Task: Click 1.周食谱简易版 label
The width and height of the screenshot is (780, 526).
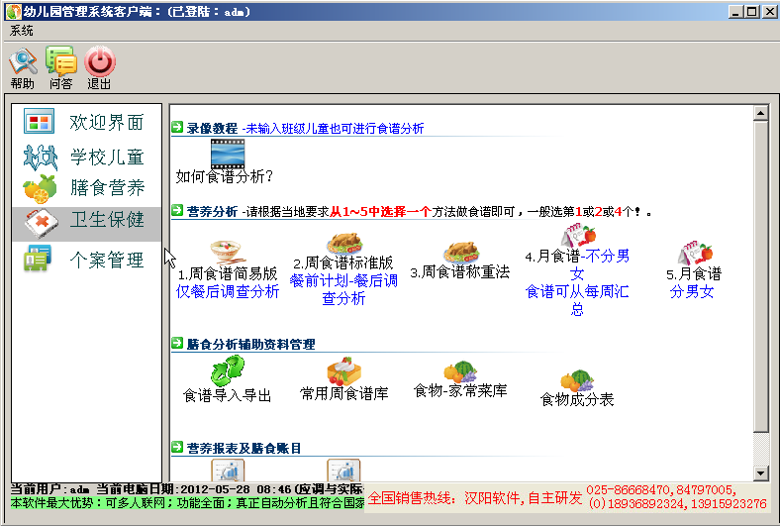Action: point(228,273)
